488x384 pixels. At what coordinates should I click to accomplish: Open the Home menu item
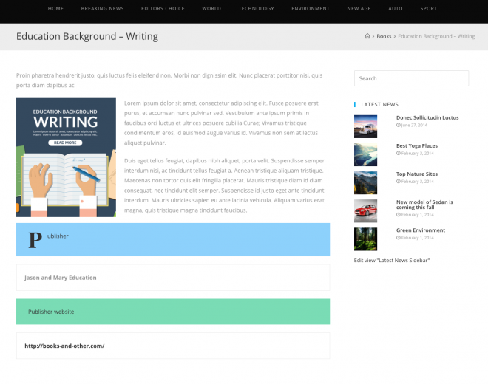click(55, 9)
